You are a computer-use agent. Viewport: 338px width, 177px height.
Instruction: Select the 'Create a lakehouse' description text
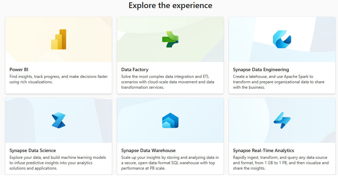point(278,82)
